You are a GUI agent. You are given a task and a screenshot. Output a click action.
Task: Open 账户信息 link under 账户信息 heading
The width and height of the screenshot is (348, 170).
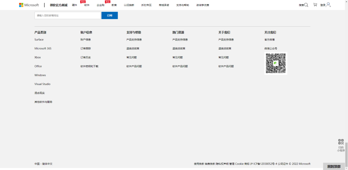pyautogui.click(x=86, y=40)
